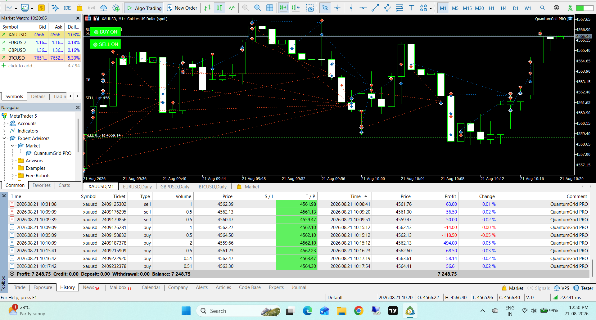Select the crosshair cursor tool
596x320 pixels.
[x=337, y=8]
